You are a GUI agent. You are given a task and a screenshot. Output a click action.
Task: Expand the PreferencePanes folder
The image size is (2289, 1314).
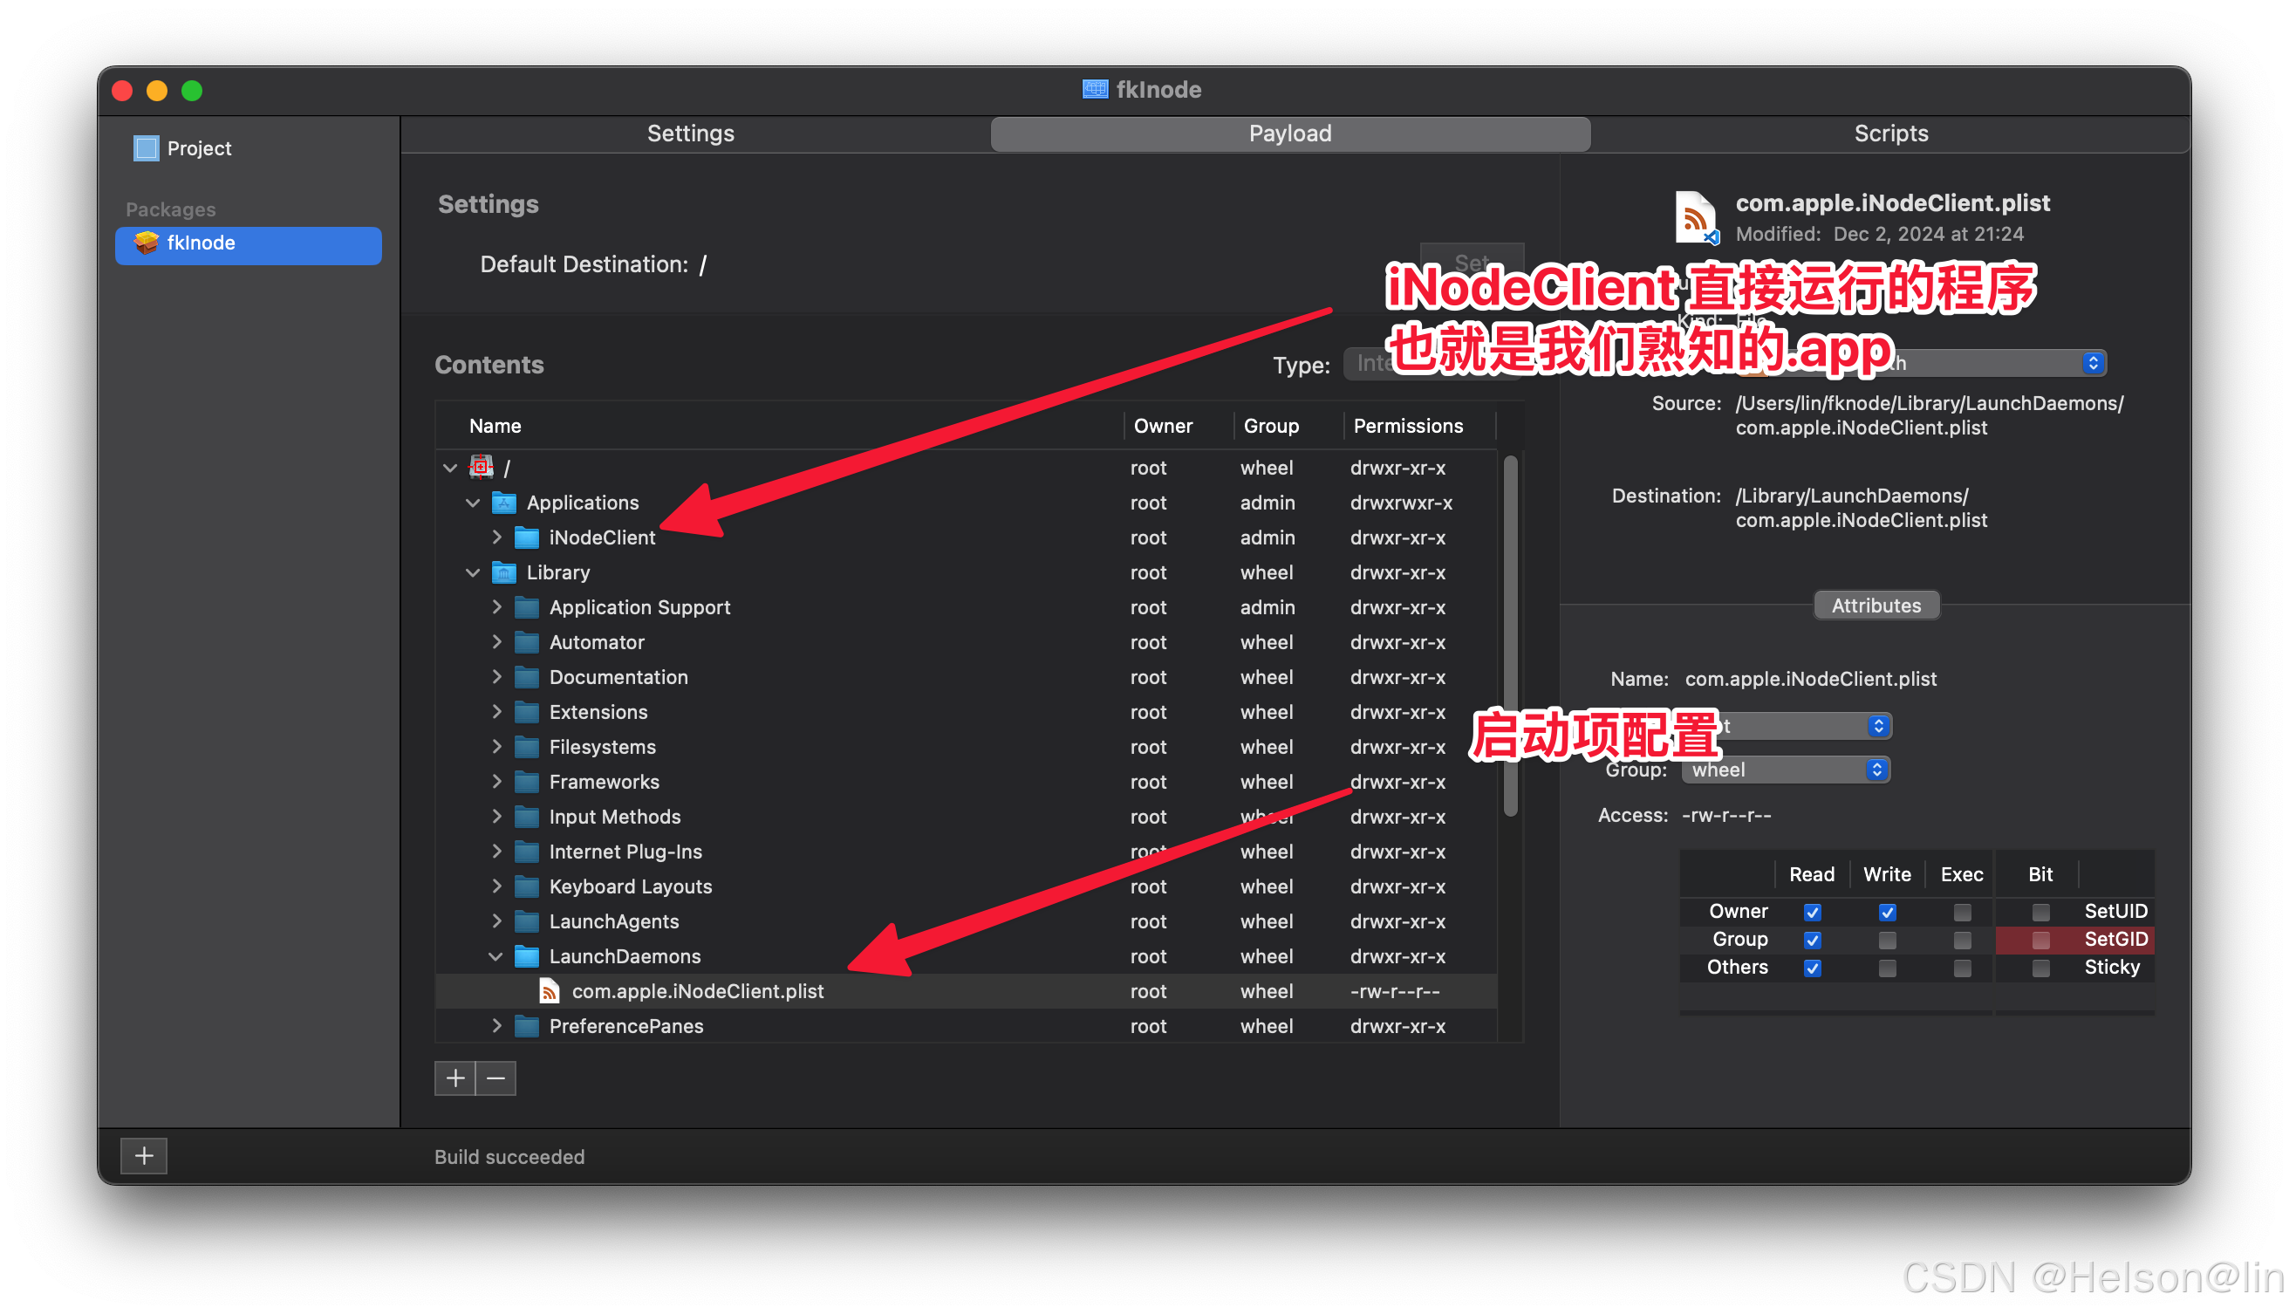pos(496,1026)
